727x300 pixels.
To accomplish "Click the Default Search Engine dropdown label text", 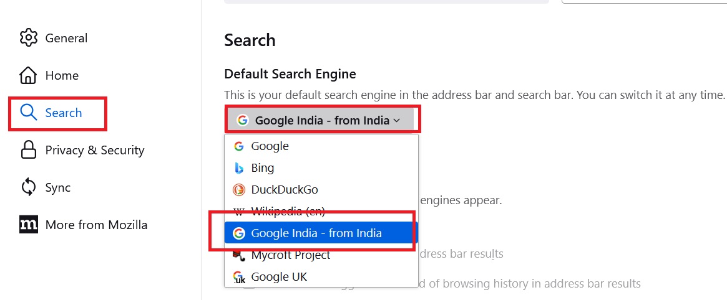I will 322,121.
